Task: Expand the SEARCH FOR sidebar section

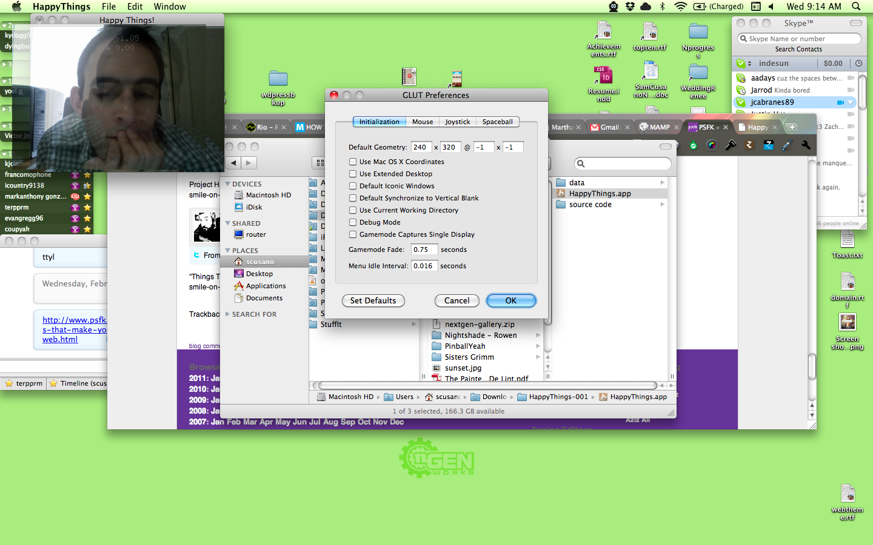Action: (x=228, y=314)
